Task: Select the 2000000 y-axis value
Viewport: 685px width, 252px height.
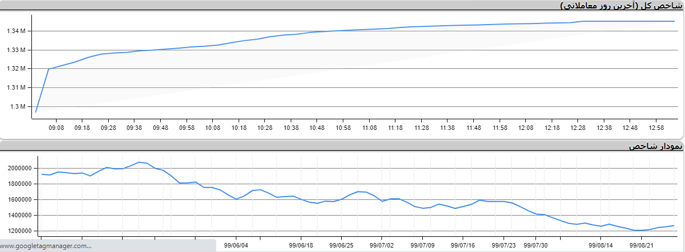Action: pos(21,168)
